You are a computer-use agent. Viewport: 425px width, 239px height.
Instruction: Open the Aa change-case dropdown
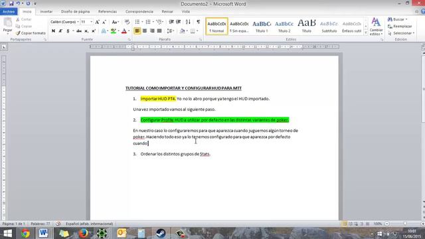click(115, 22)
